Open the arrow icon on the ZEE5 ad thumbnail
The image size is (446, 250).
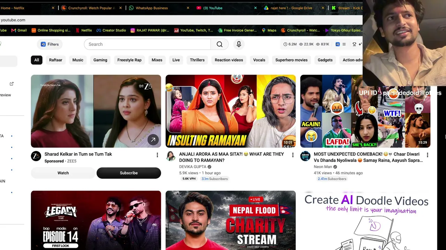(153, 140)
